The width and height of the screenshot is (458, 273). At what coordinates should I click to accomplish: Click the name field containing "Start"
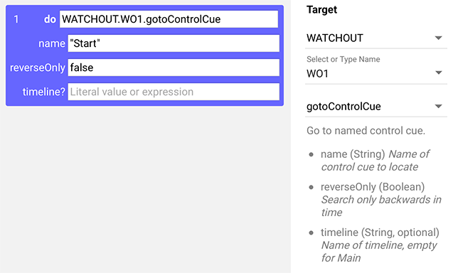(174, 43)
